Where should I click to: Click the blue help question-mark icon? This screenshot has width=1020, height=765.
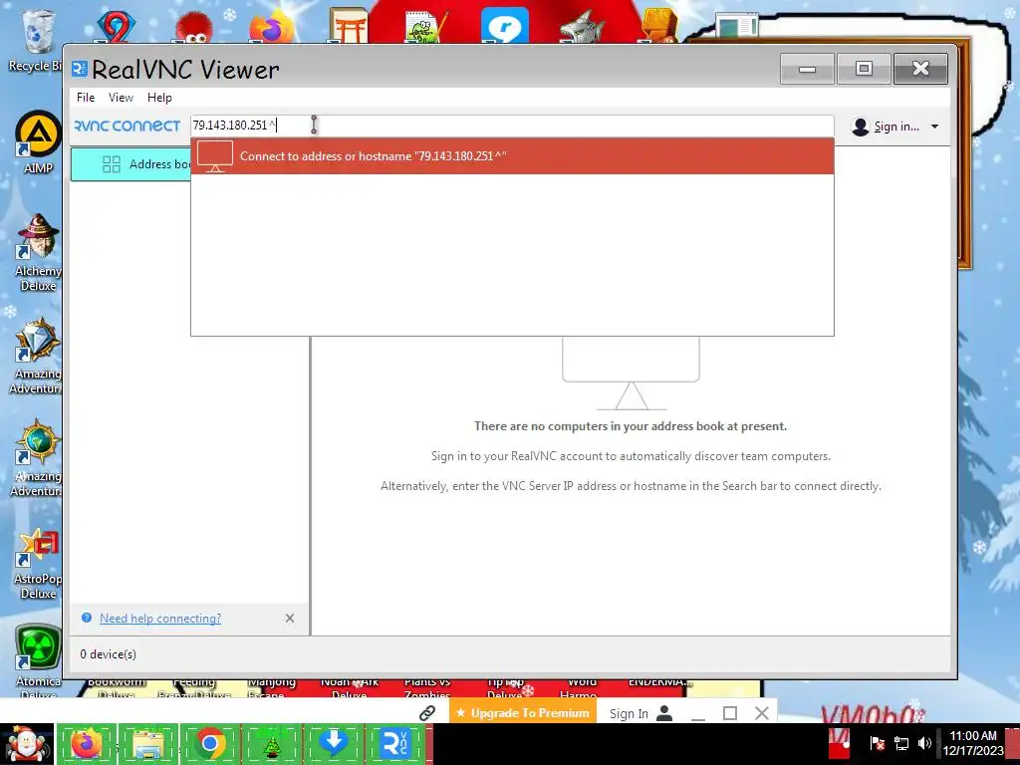tap(87, 618)
